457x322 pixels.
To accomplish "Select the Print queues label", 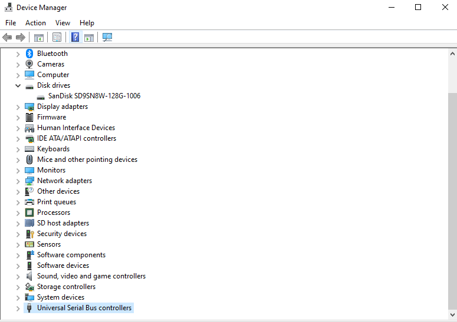I will click(57, 202).
